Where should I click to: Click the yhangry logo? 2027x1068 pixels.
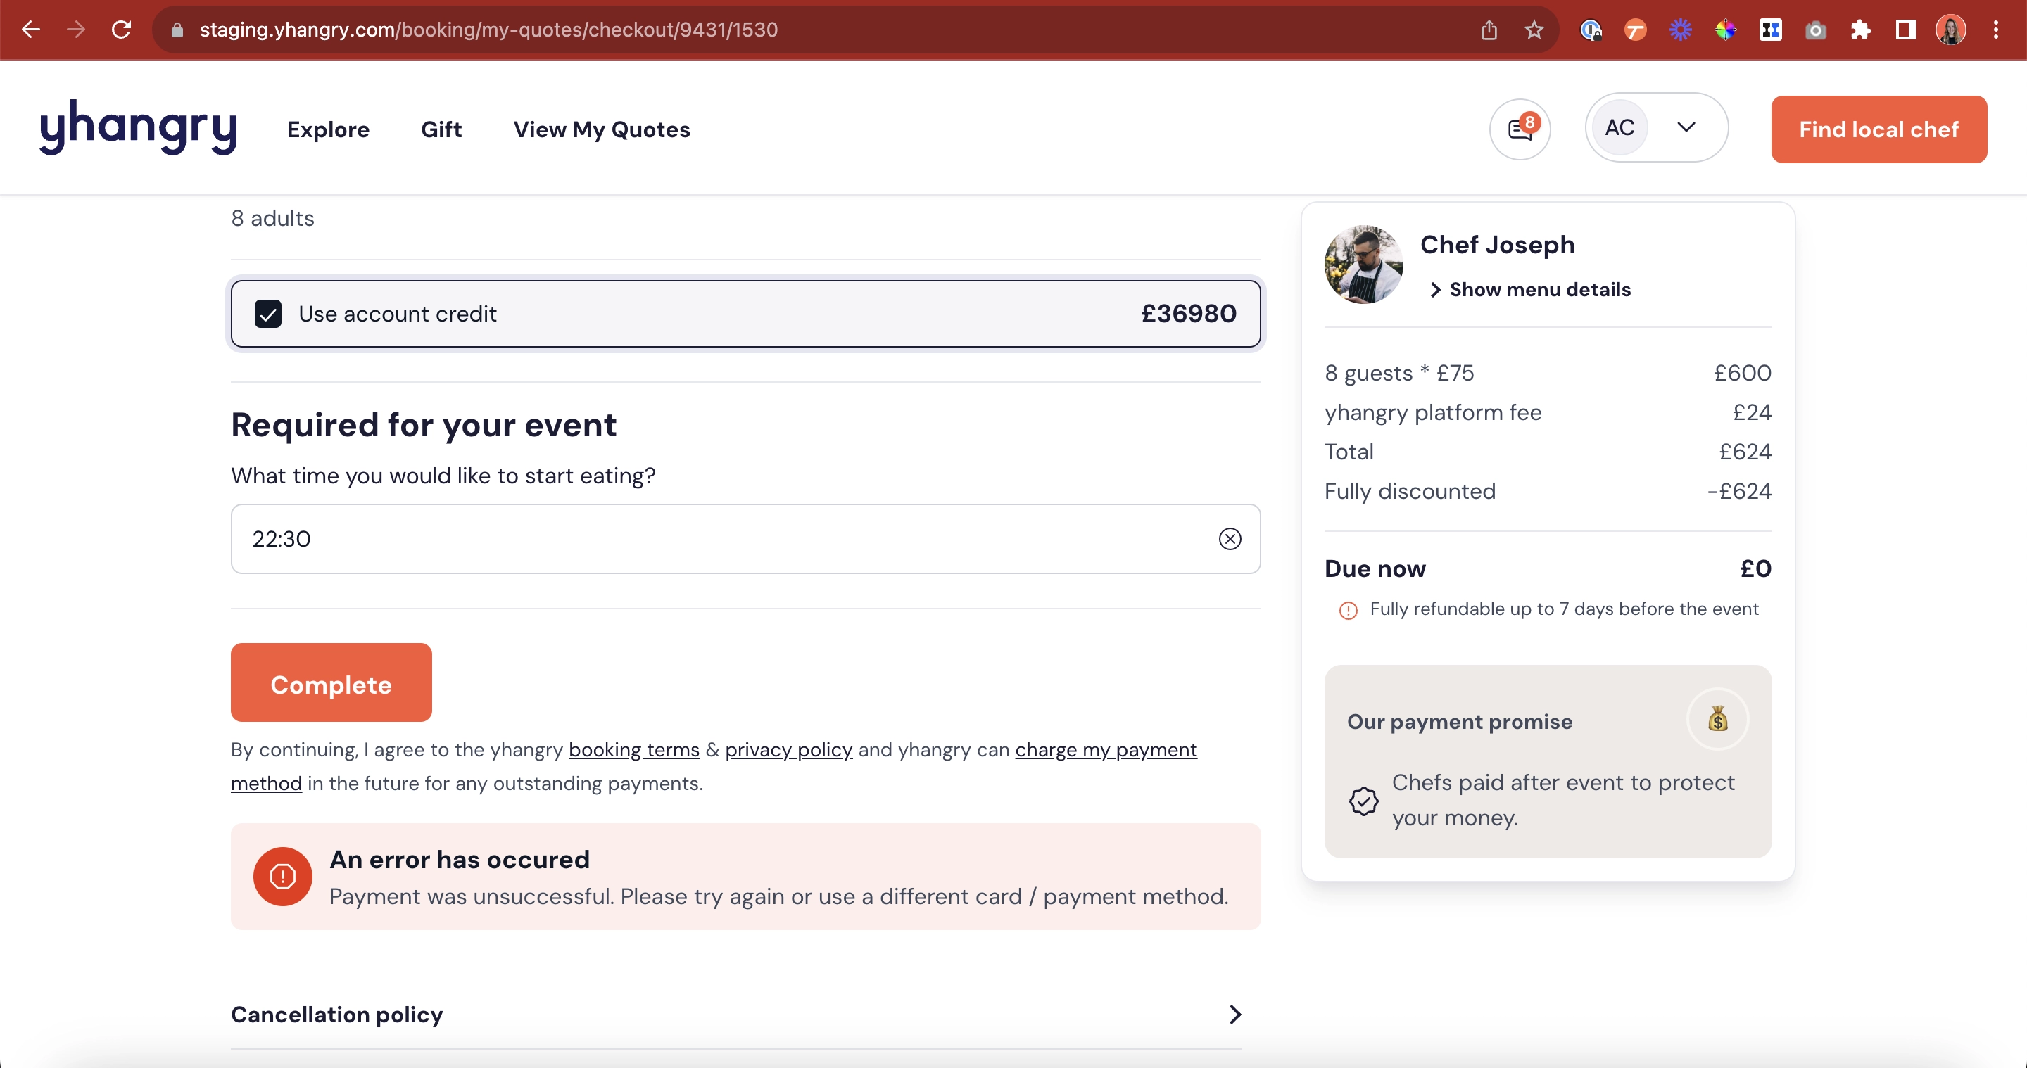tap(139, 127)
